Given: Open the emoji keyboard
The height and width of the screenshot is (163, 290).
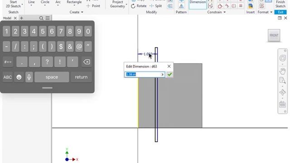Looking at the screenshot, I should pos(19,77).
